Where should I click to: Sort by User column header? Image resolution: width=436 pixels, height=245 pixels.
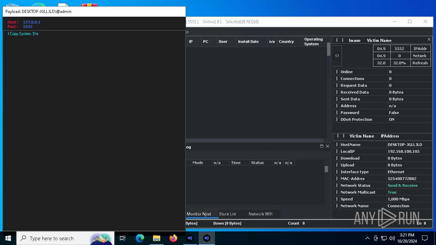(x=227, y=42)
